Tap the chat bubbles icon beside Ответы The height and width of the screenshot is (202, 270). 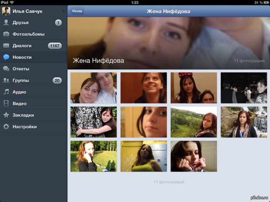point(6,69)
